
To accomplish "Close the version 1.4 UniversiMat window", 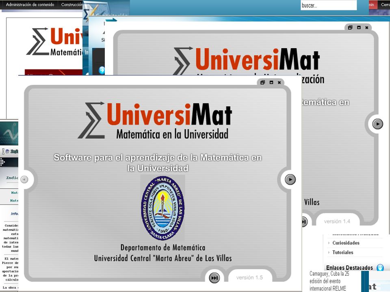I will click(x=366, y=28).
